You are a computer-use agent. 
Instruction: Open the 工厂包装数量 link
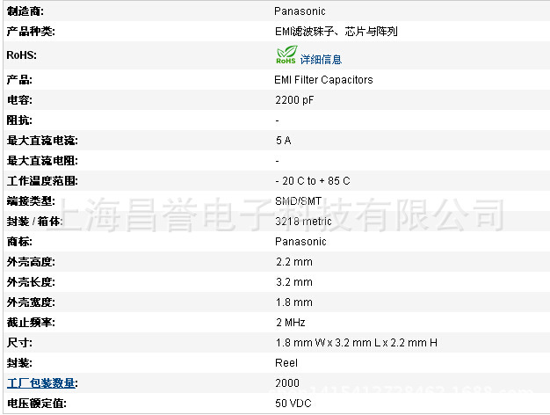[x=41, y=383]
